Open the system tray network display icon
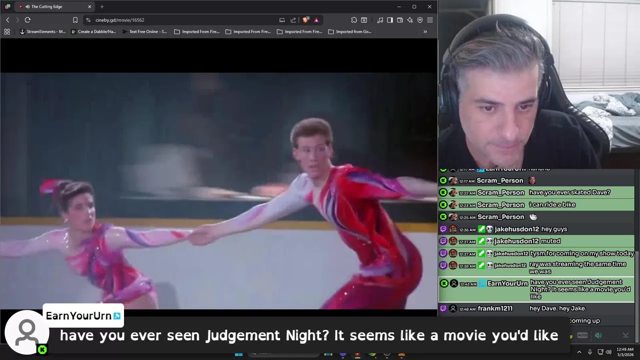The width and height of the screenshot is (640, 360). (600, 352)
